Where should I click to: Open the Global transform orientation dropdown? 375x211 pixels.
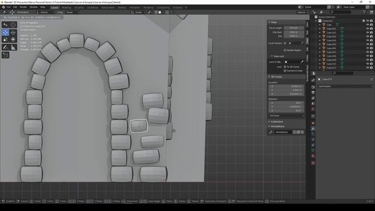[x=138, y=12]
